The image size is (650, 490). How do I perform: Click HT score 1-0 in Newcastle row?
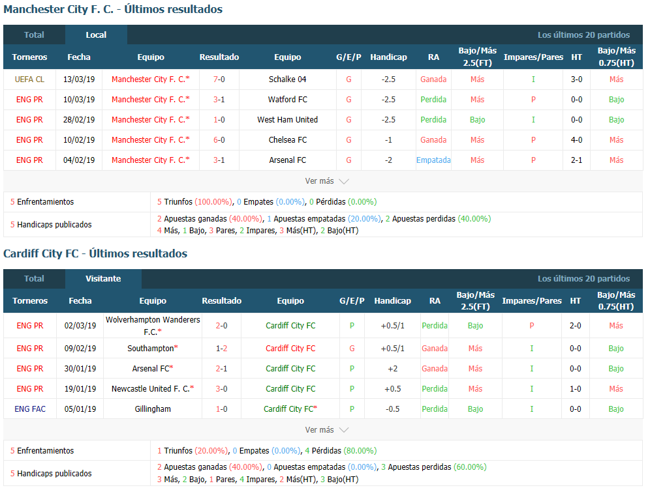575,389
